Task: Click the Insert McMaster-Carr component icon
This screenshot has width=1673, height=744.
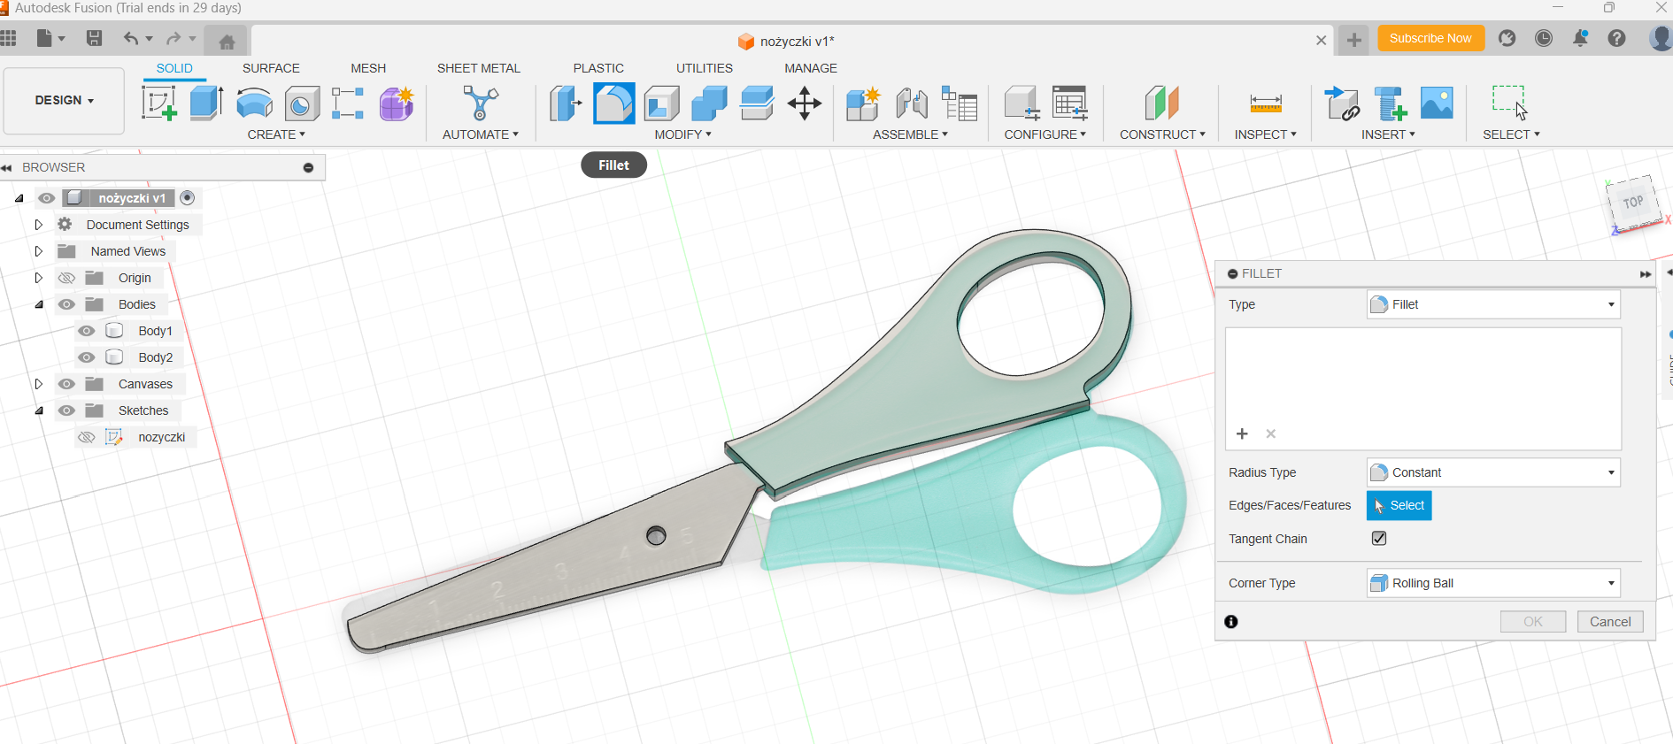Action: 1390,104
